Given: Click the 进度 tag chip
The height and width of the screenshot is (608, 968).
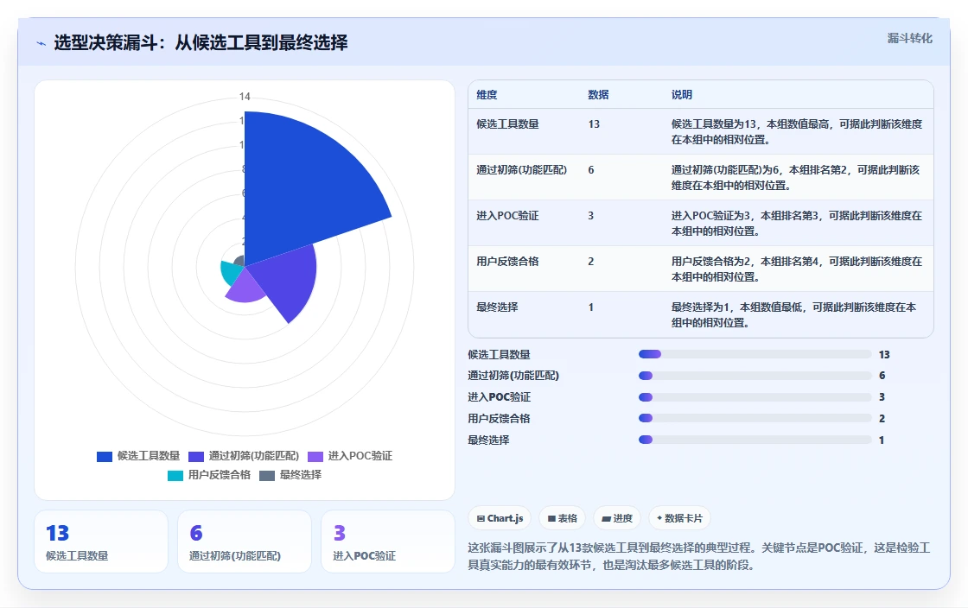Looking at the screenshot, I should 617,518.
